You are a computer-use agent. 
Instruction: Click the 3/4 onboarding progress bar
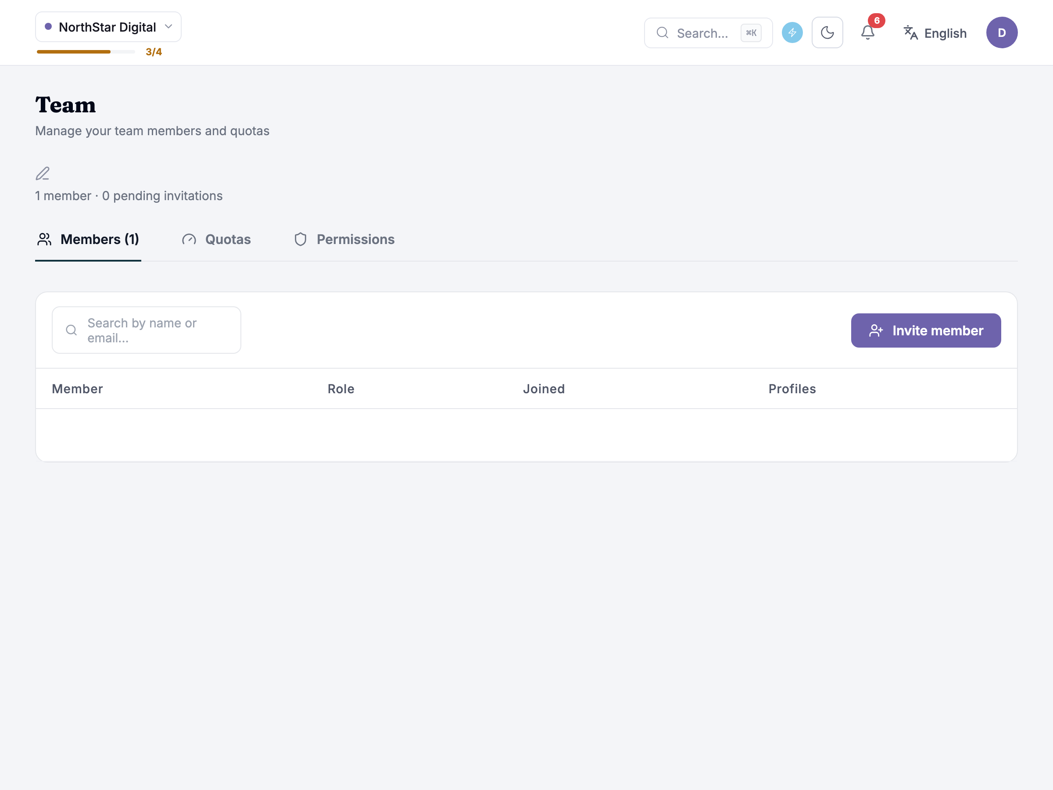(x=86, y=52)
